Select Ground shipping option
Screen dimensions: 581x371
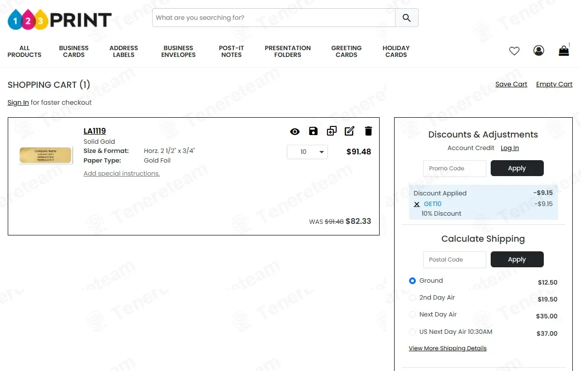coord(412,281)
